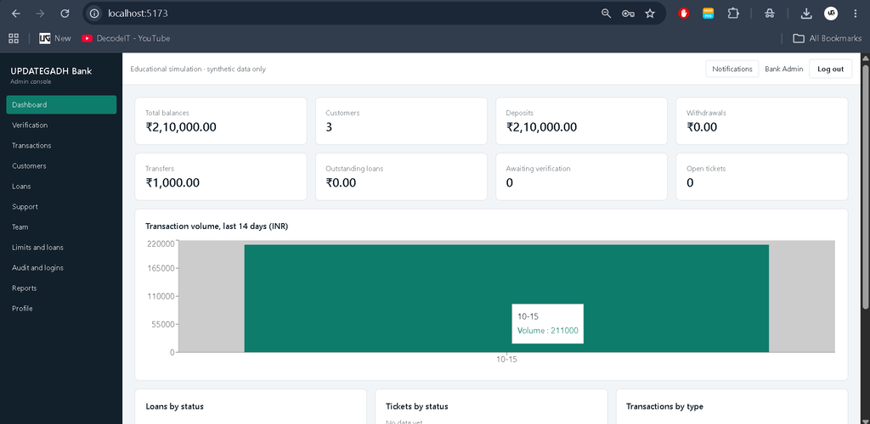
Task: Click the 10-15 x-axis label
Action: pyautogui.click(x=506, y=360)
